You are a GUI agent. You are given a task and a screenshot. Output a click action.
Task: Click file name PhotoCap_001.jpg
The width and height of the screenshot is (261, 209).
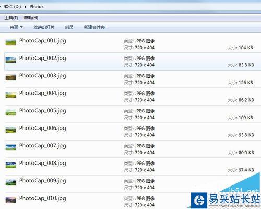[x=43, y=41]
